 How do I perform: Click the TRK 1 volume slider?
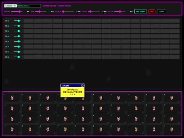point(17,21)
